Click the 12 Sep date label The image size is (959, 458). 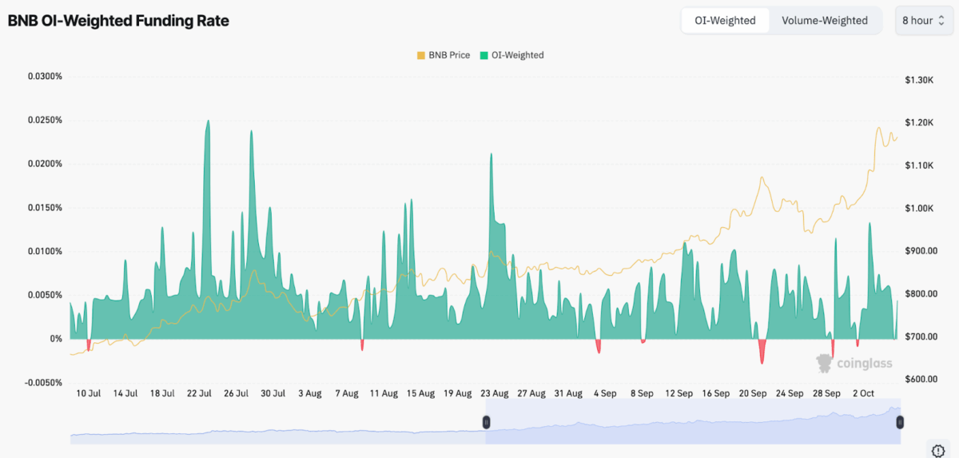[x=679, y=393]
